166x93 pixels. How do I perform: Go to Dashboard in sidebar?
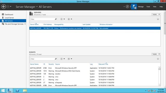(9, 14)
